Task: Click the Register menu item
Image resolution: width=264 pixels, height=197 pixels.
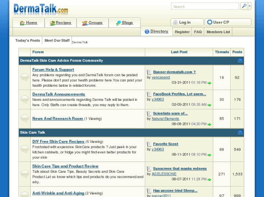Action: [x=182, y=32]
